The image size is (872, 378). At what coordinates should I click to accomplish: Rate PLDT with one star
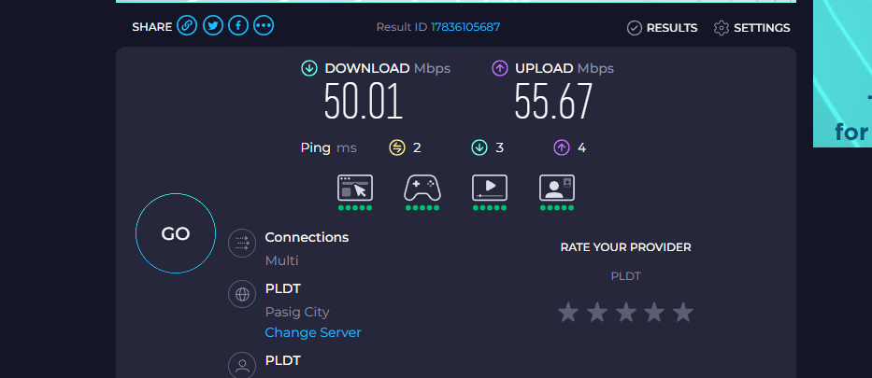[x=568, y=313]
